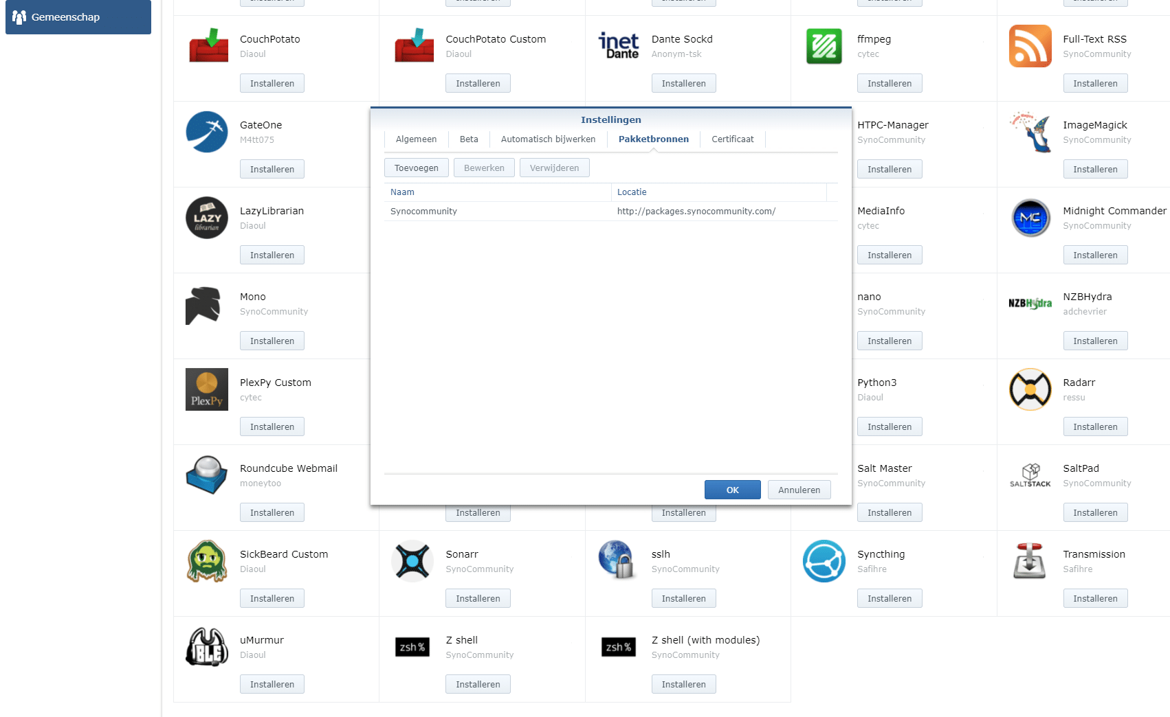Install the Transmission package
Image resolution: width=1170 pixels, height=717 pixels.
point(1096,598)
